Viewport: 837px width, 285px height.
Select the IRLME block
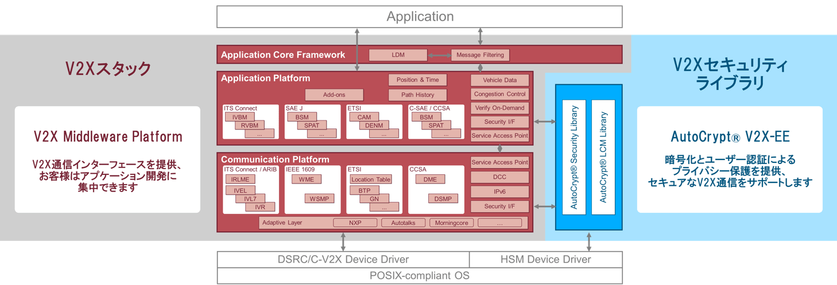[240, 179]
